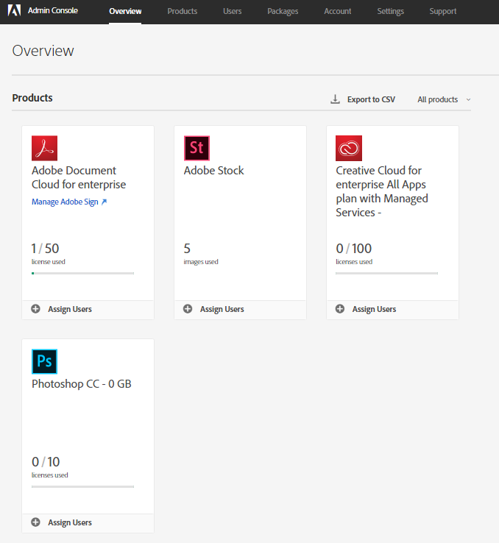Expand the All products dropdown
This screenshot has height=543, width=499.
click(x=444, y=100)
